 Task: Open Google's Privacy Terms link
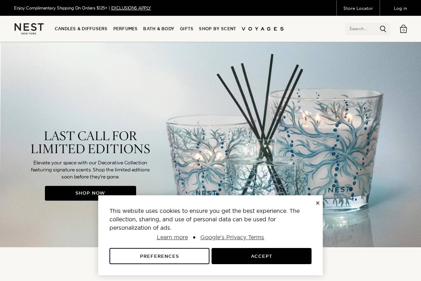(x=232, y=237)
